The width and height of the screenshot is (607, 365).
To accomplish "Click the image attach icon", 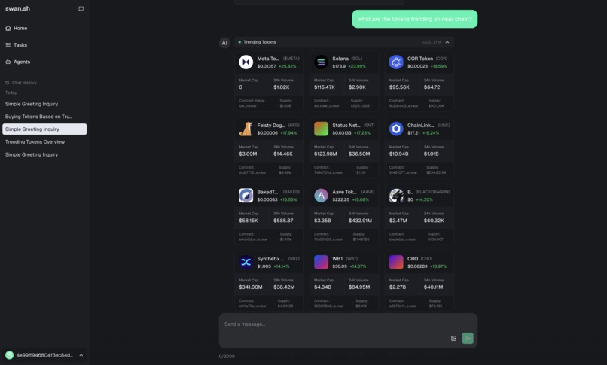I will coord(453,339).
